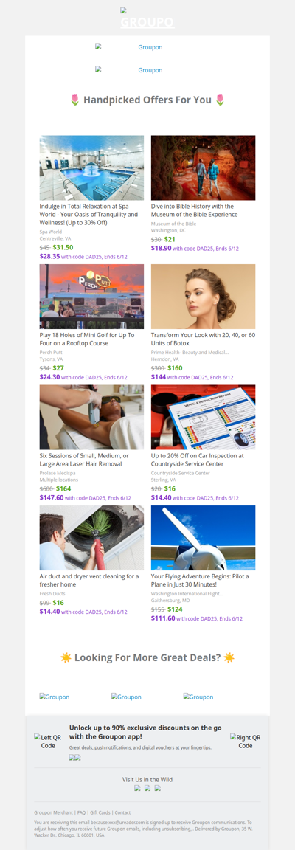Open the Museum of the Bible deal image
This screenshot has height=850, width=295.
tap(204, 168)
